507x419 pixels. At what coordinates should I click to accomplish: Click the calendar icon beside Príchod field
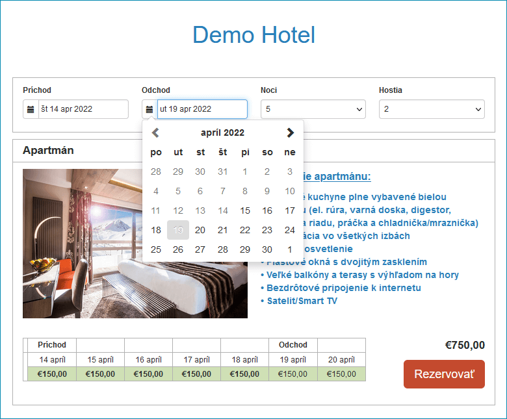click(x=31, y=109)
